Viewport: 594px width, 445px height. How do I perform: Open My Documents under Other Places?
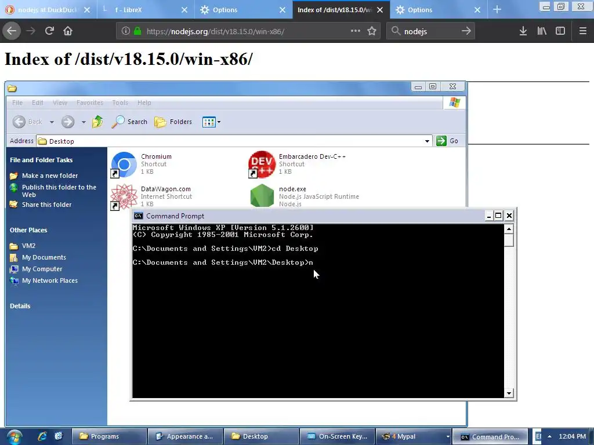pos(44,257)
